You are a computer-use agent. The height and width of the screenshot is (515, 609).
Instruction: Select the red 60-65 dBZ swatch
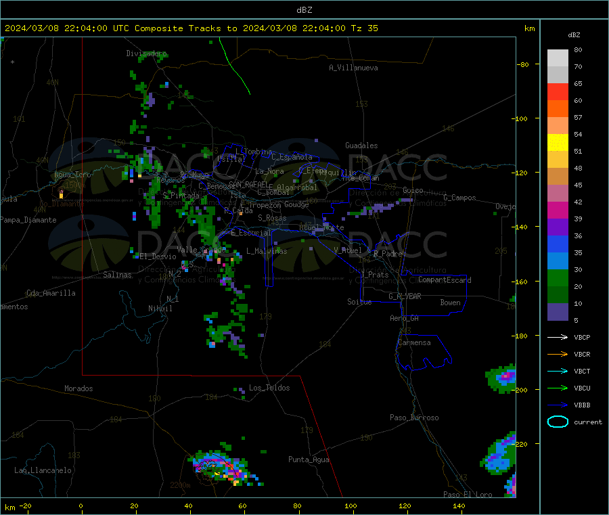tap(558, 91)
